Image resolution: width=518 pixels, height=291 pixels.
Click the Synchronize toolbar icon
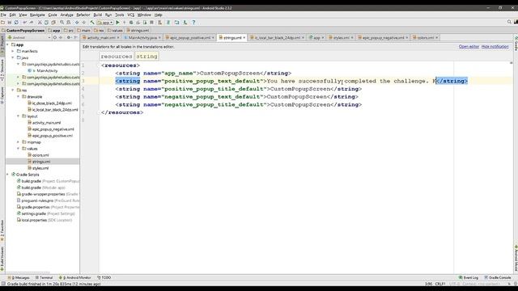point(16,23)
